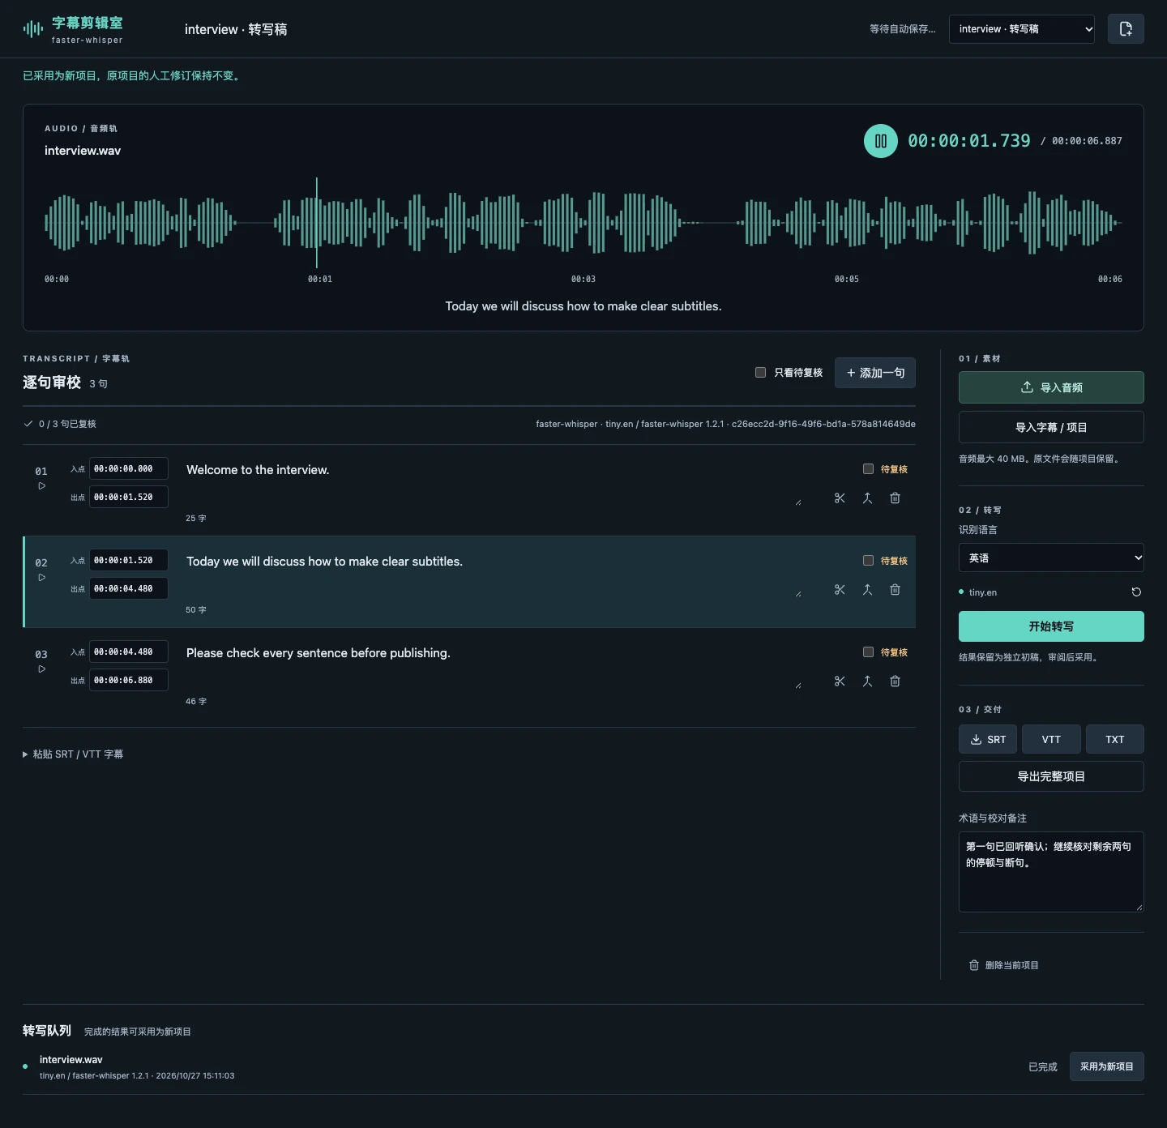The width and height of the screenshot is (1167, 1128).
Task: Check the 待复核 box for sentence 01
Action: [x=868, y=469]
